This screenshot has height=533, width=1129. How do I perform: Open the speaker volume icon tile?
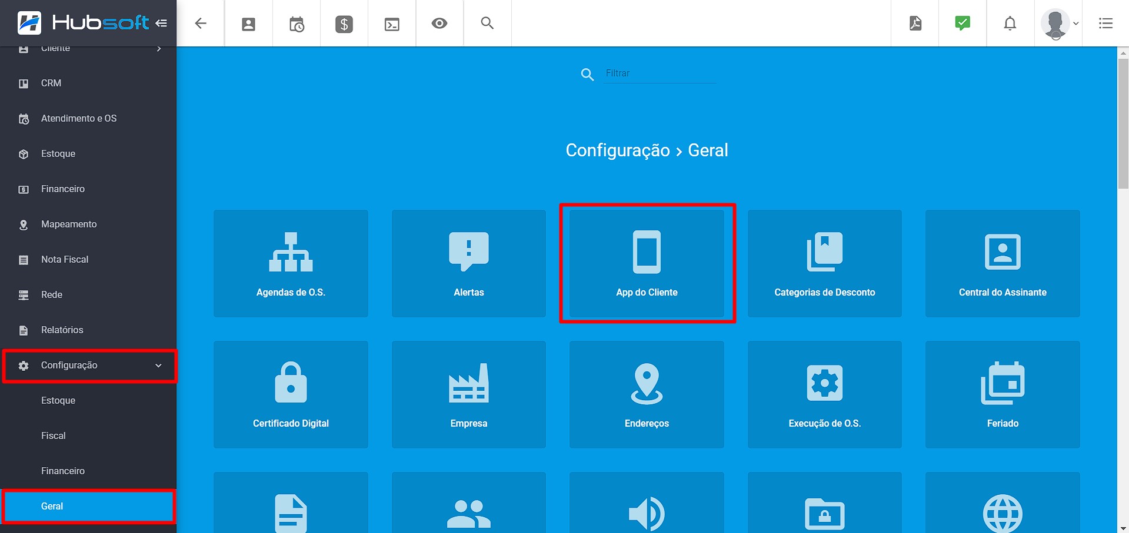(x=647, y=502)
